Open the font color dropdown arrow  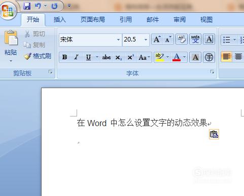185,57
